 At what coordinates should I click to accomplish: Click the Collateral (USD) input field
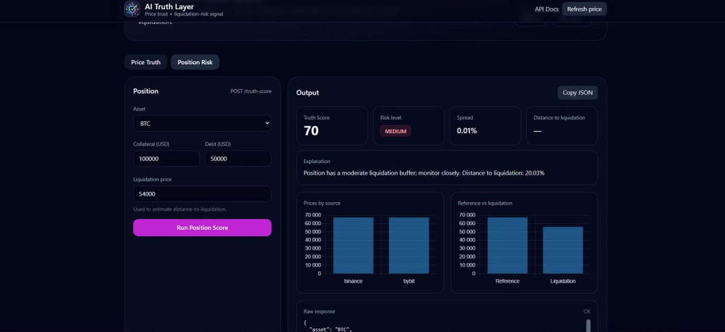[x=166, y=159]
